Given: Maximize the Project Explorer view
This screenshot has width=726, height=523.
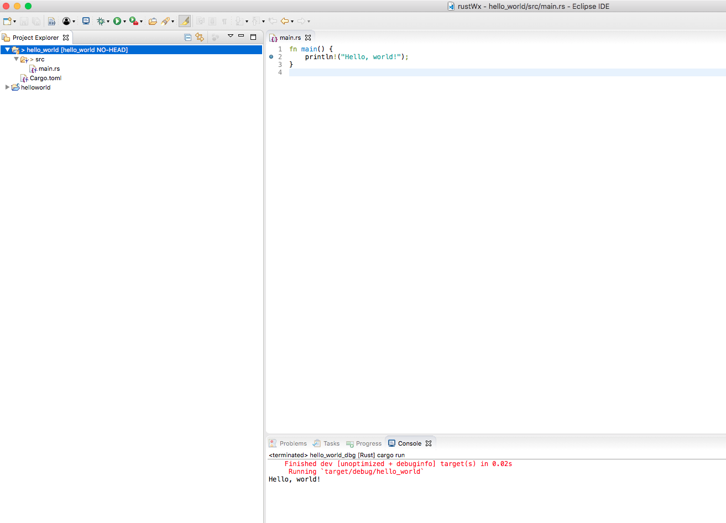Looking at the screenshot, I should 253,36.
